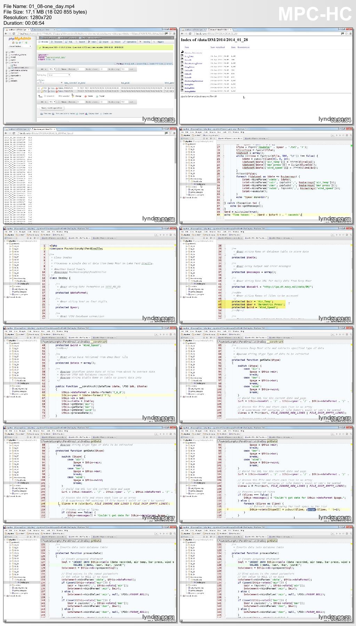Click Chrome reload icon in 00:01:04 frame
356x626 pixels.
pos(190,33)
